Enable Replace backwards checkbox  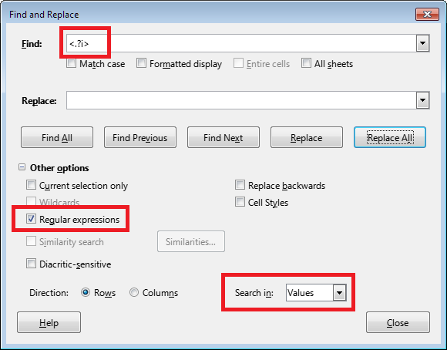click(240, 185)
